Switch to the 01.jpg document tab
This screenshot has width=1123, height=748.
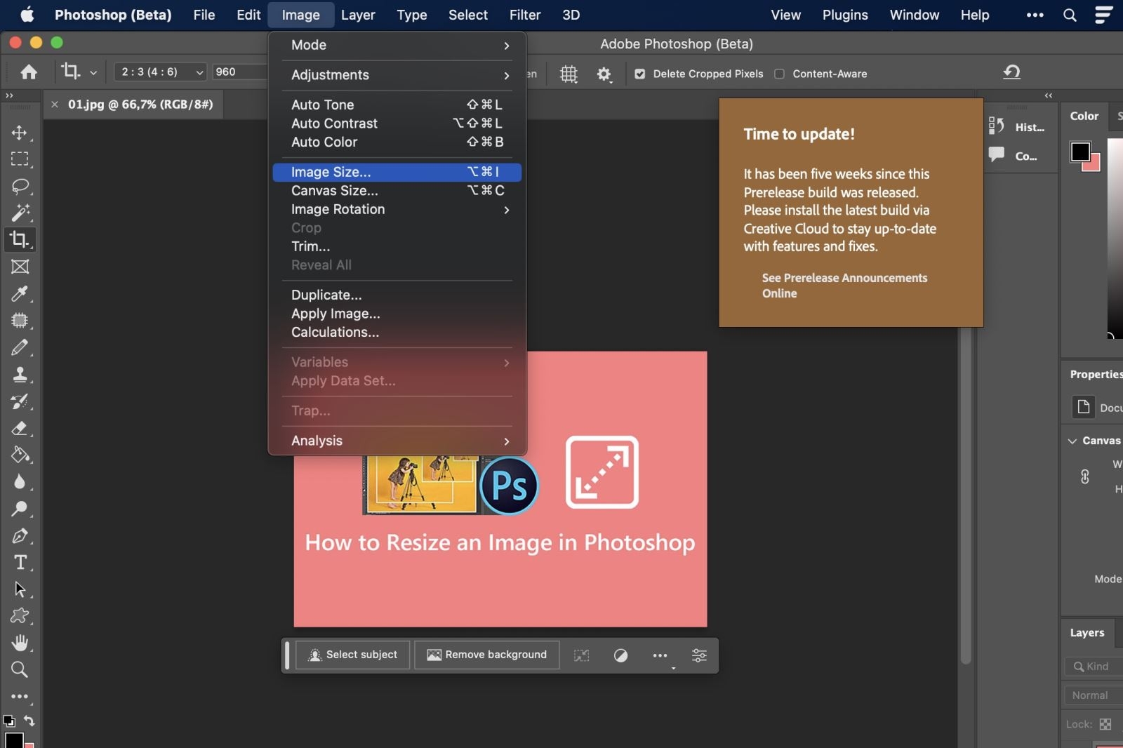pyautogui.click(x=140, y=105)
